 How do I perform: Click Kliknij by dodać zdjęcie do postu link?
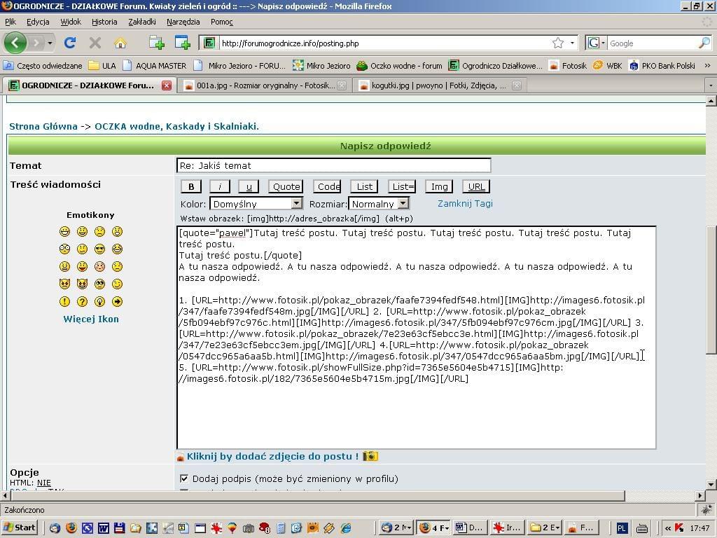[x=272, y=456]
